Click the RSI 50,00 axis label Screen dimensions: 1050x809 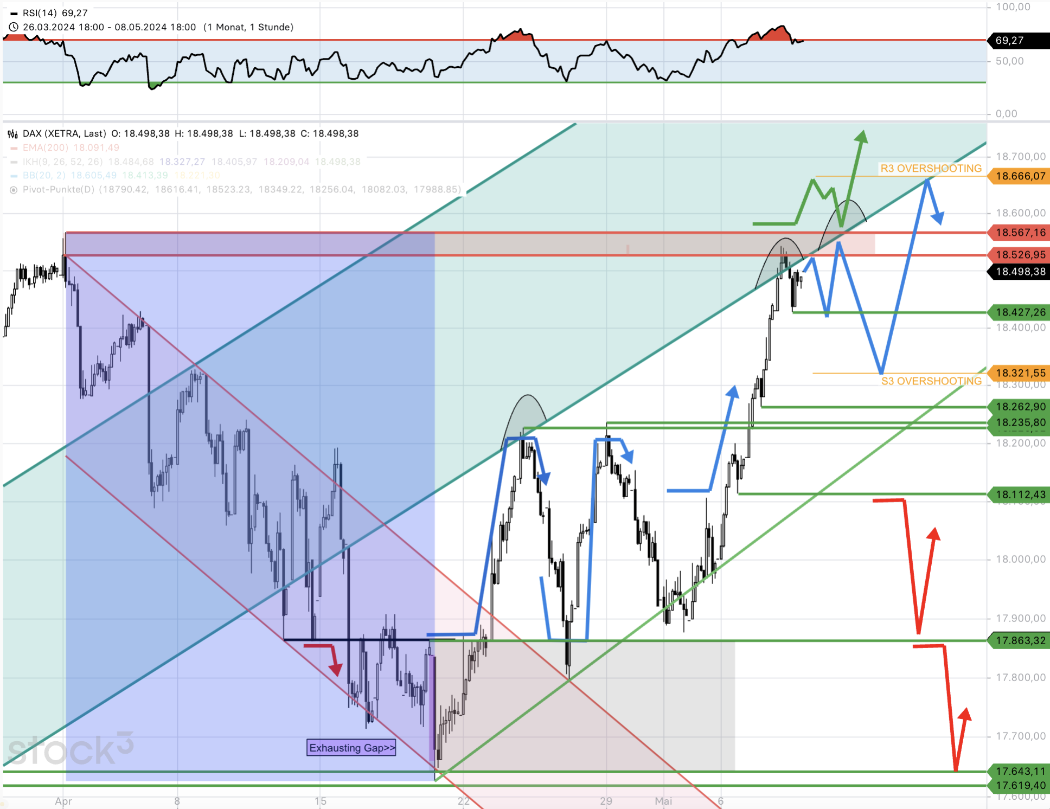(1010, 61)
